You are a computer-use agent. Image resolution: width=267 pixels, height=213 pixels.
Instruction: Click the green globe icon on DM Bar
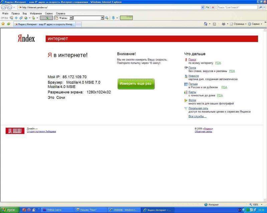click(x=26, y=18)
